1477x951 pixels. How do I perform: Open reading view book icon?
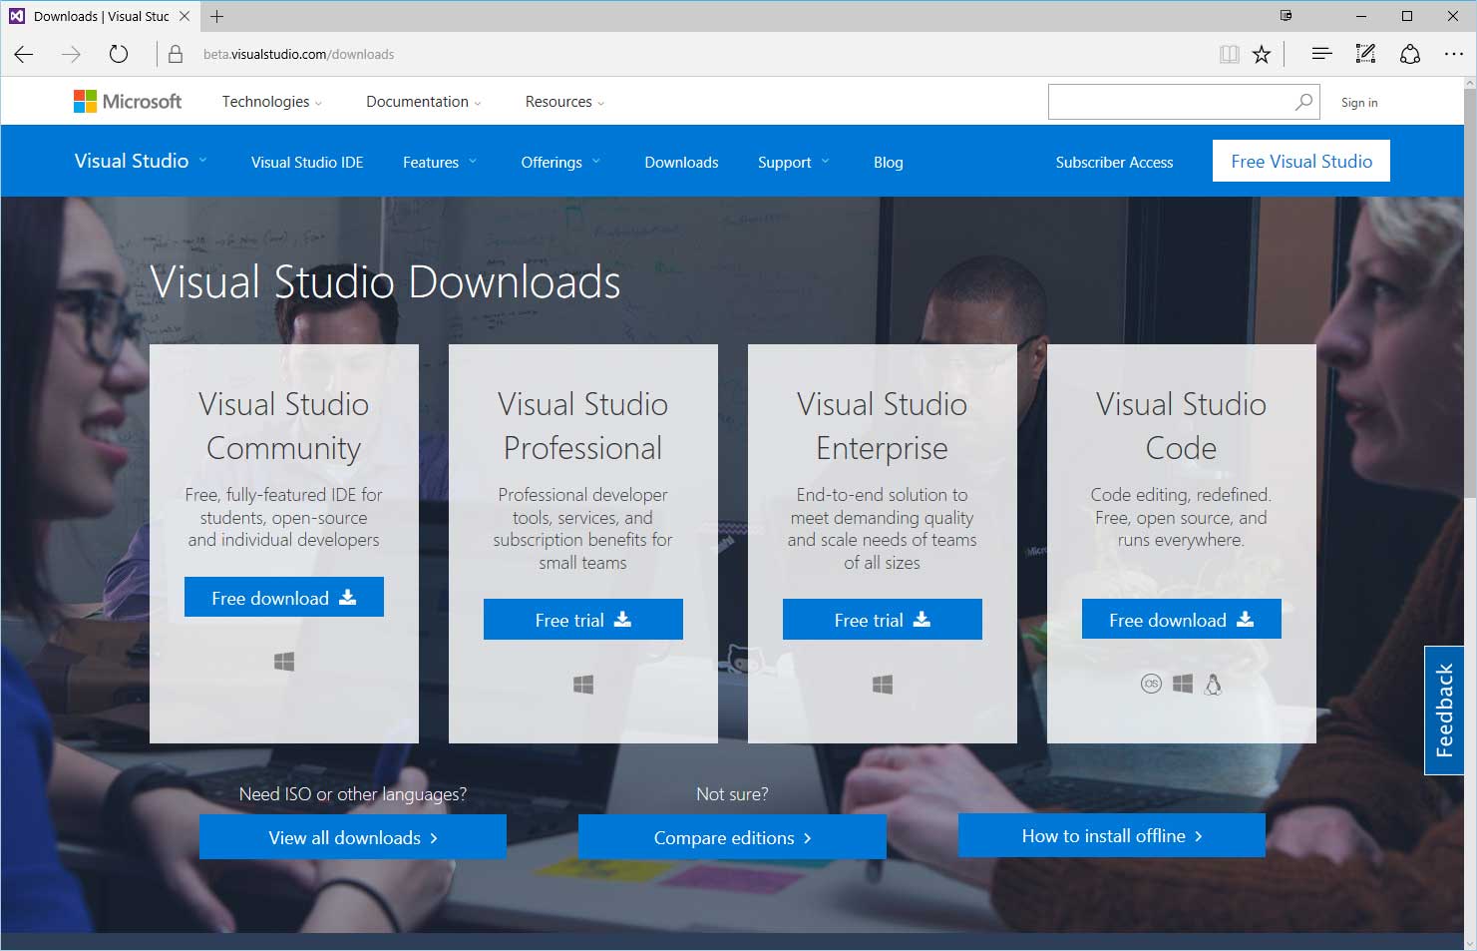click(1230, 54)
